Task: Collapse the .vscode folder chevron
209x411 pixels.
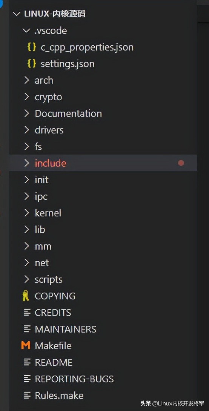Action: point(26,31)
